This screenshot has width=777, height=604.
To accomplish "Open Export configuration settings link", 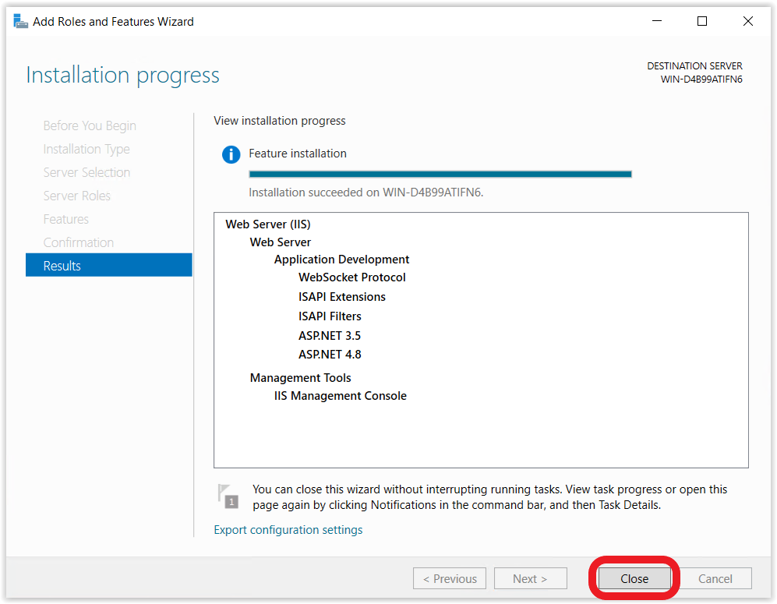I will tap(288, 530).
